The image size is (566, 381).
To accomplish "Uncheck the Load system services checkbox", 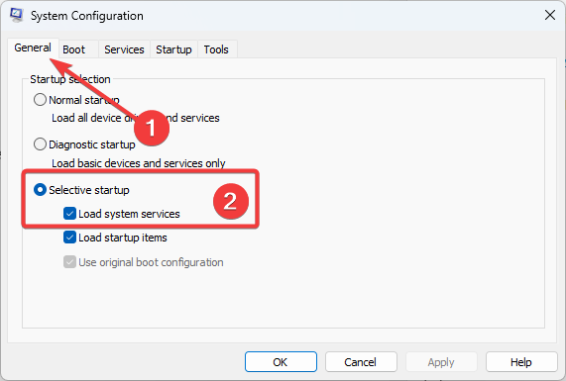I will tap(69, 214).
